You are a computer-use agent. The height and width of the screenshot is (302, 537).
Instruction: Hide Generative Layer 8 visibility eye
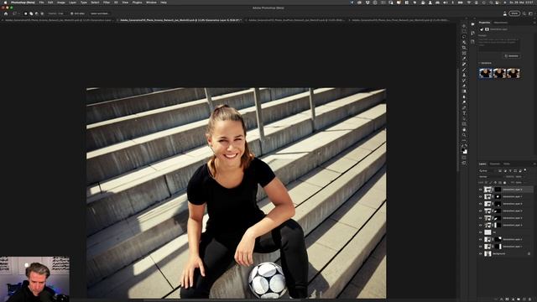(x=481, y=190)
